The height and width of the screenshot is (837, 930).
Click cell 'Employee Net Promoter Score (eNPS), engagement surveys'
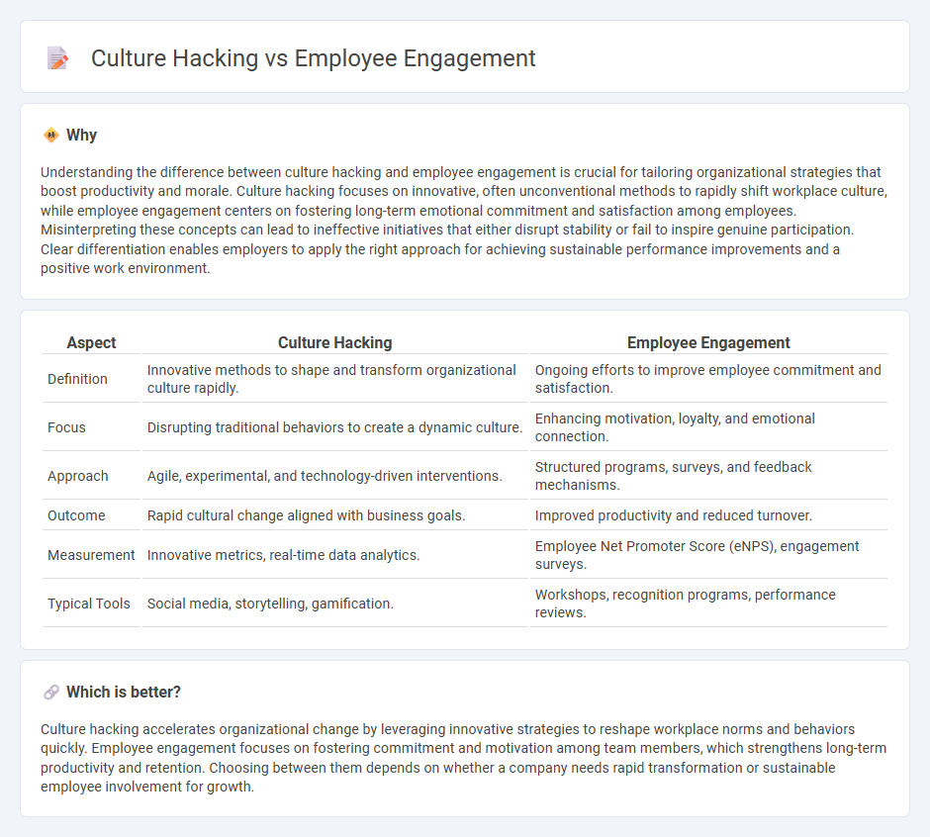coord(708,555)
